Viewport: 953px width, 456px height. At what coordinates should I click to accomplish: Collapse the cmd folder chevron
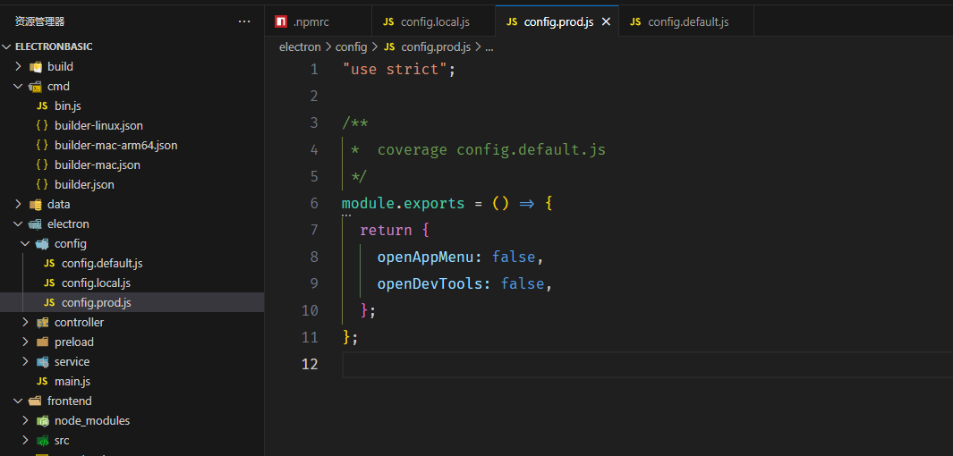point(18,86)
